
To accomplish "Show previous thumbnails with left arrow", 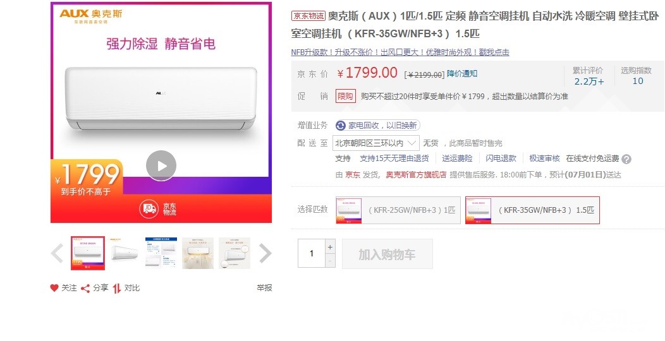I will 57,253.
